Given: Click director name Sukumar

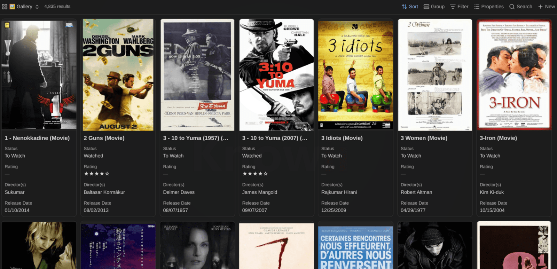Looking at the screenshot, I should [15, 192].
